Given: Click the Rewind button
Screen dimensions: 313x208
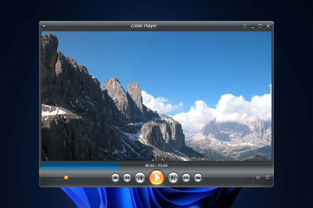Looking at the screenshot, I should [127, 178].
